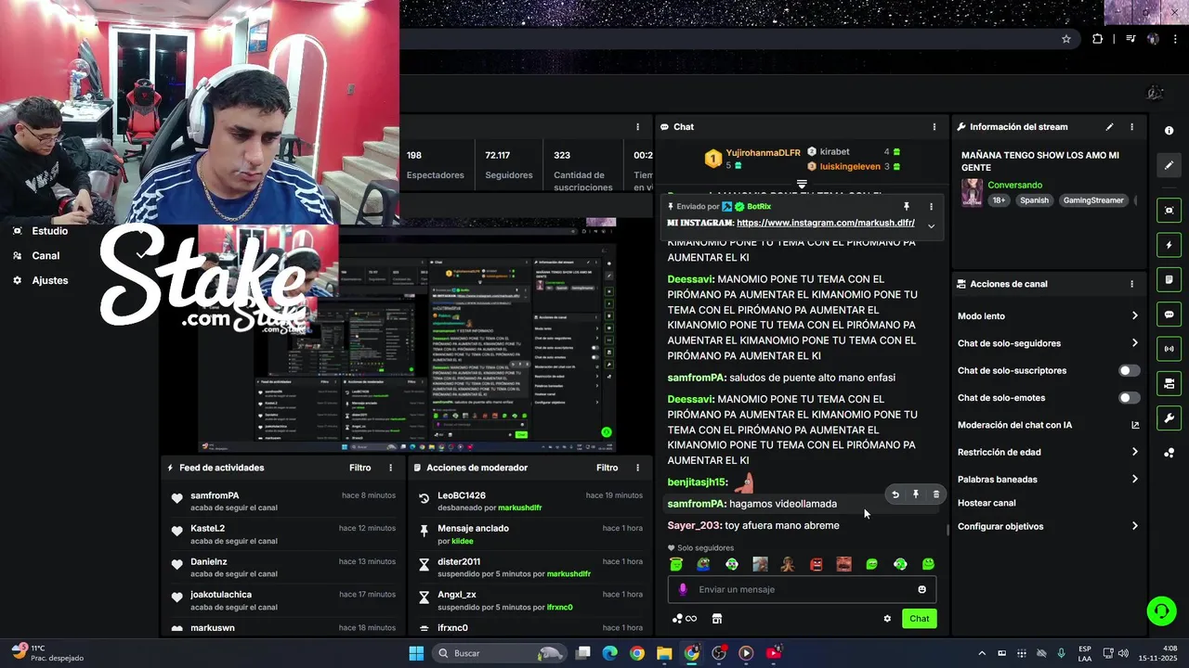
Task: Click the Spanish language tag
Action: 1034,200
